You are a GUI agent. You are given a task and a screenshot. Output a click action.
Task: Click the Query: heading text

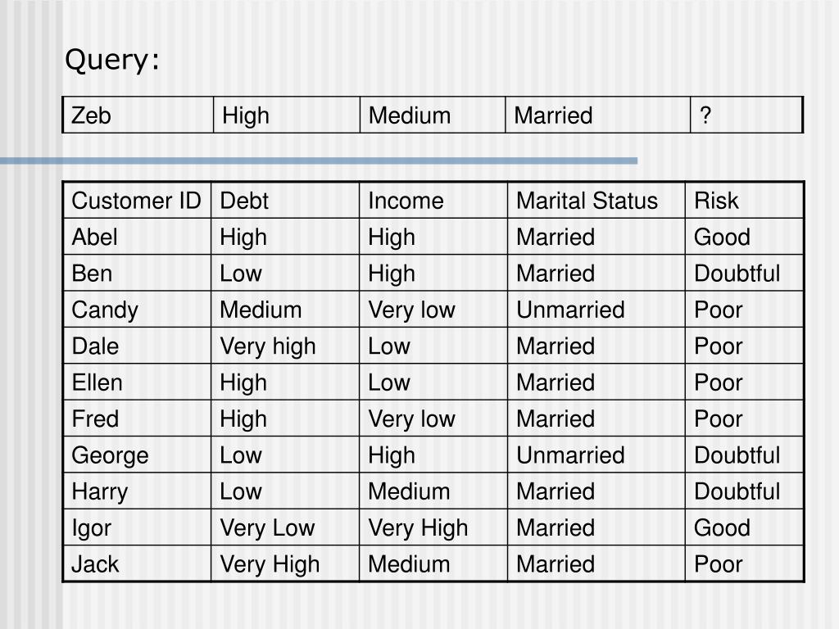111,61
